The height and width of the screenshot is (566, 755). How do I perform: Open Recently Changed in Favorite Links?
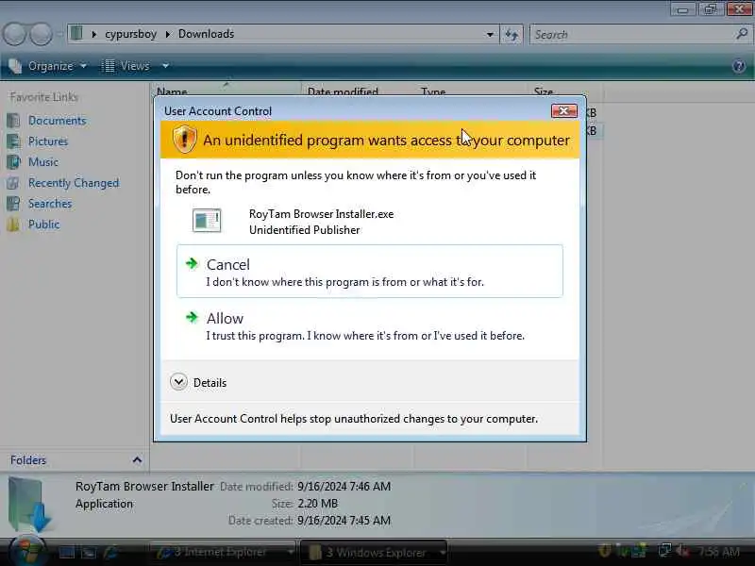pos(74,183)
